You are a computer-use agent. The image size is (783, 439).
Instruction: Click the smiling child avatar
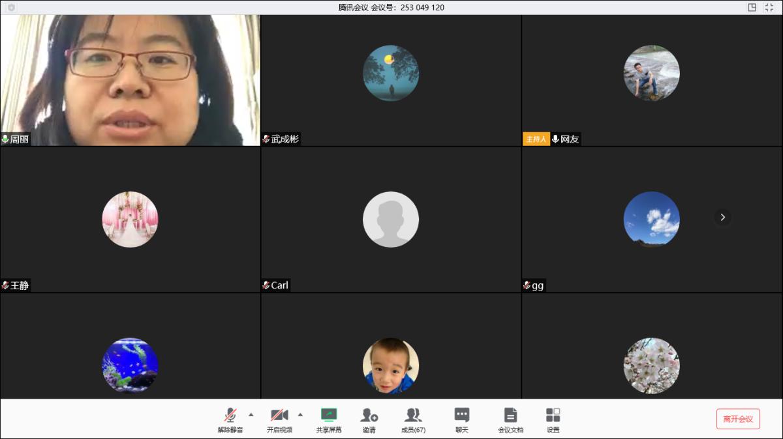[x=391, y=365]
